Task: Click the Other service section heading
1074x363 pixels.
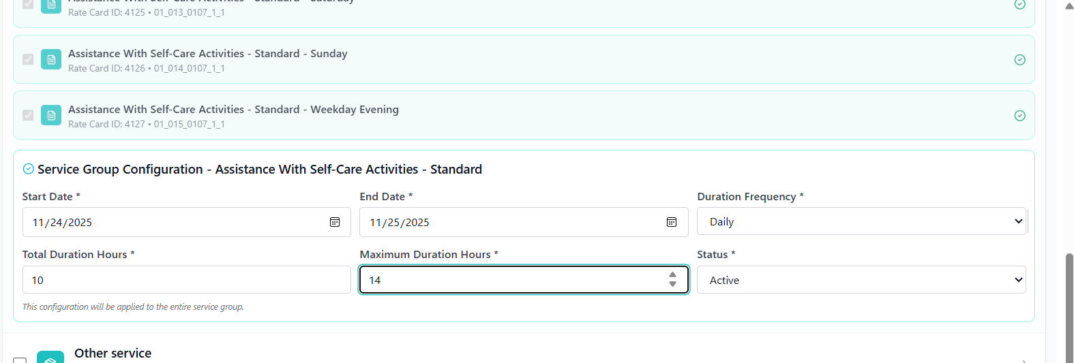Action: pos(113,353)
